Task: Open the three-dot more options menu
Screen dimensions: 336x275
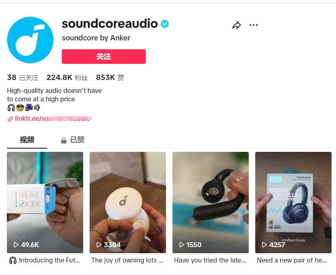Action: (254, 25)
